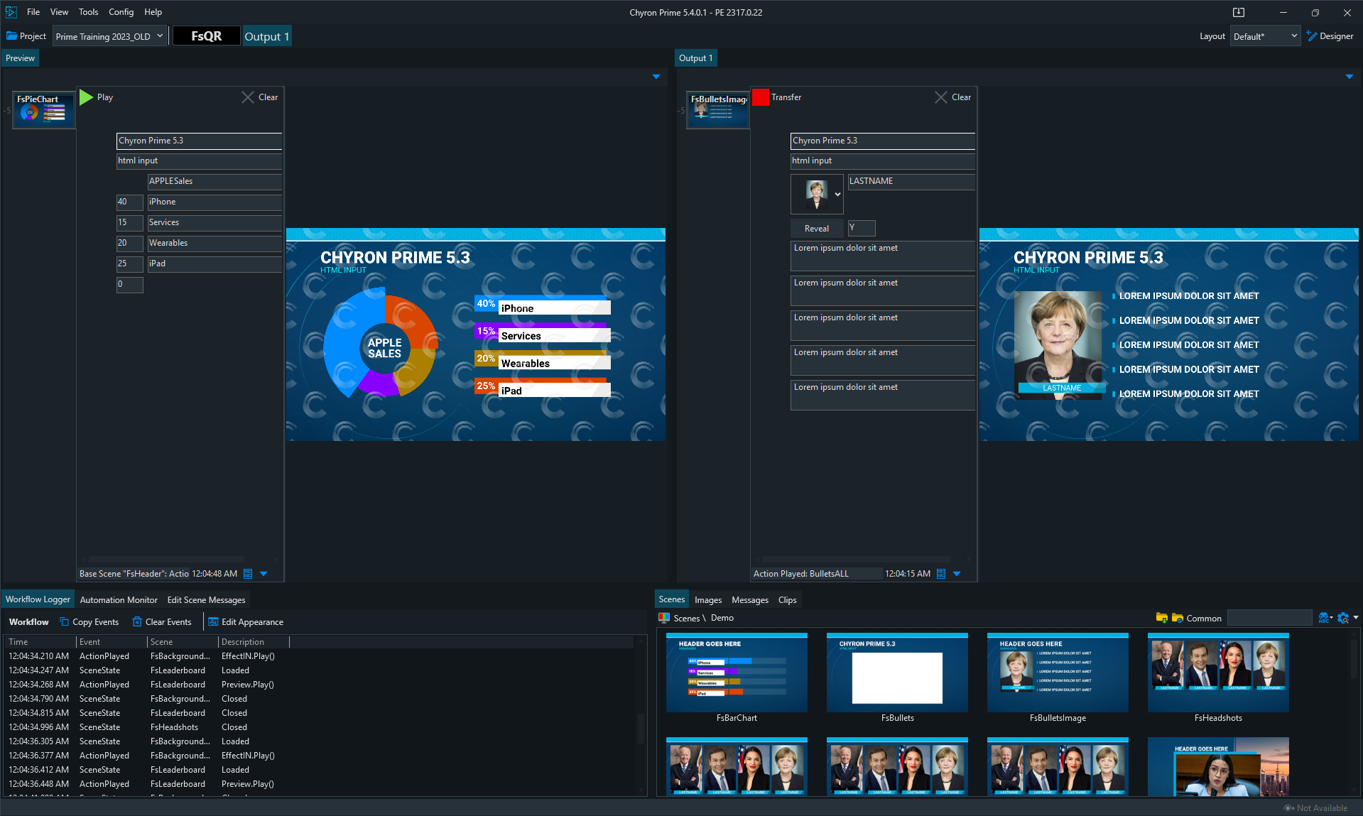Select the FsPieChart scene thumbnail in Preview
The image size is (1363, 816).
pos(44,110)
